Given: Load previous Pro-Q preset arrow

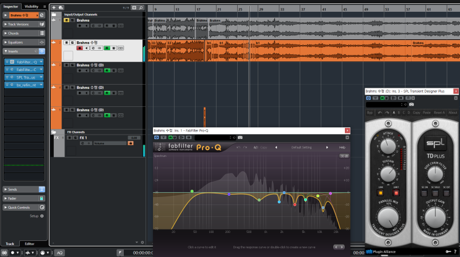Looking at the screenshot, I should tap(276, 148).
